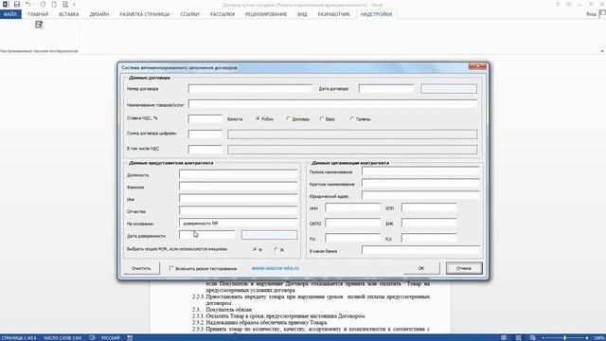Select the М gender radio option

point(255,250)
